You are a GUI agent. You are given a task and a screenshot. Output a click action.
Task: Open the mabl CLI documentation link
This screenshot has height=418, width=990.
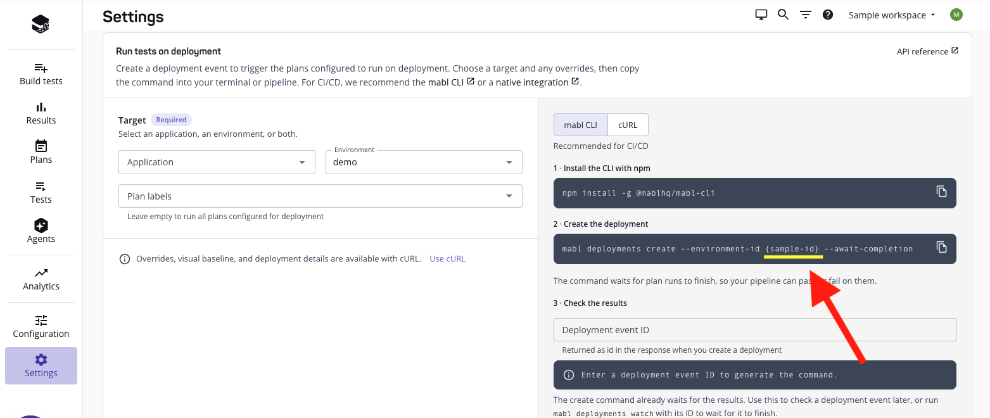click(452, 82)
